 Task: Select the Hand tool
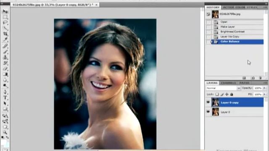(5, 127)
